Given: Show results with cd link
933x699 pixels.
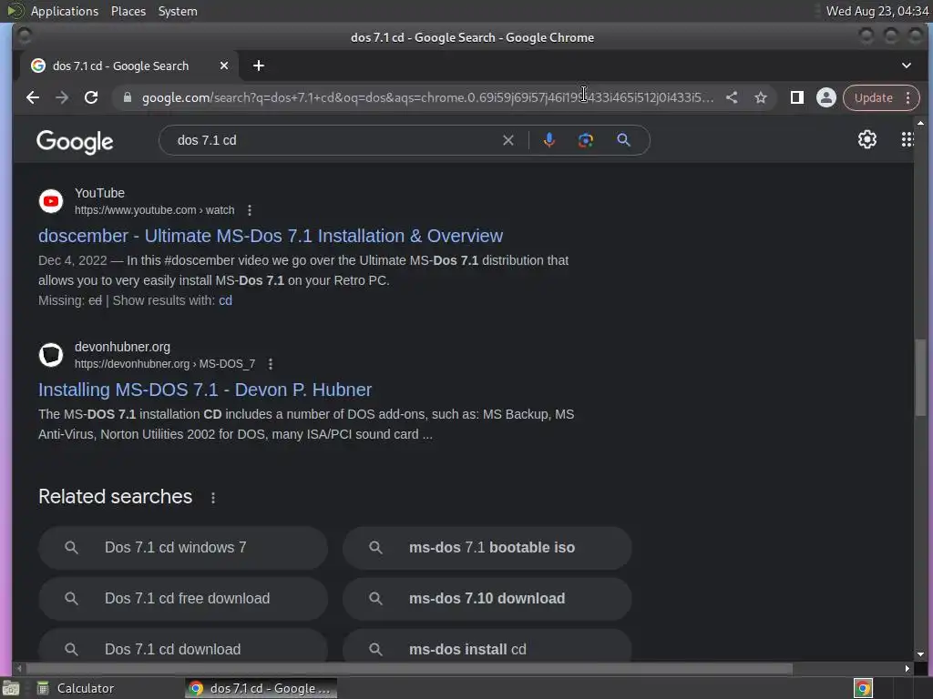Looking at the screenshot, I should tap(226, 300).
